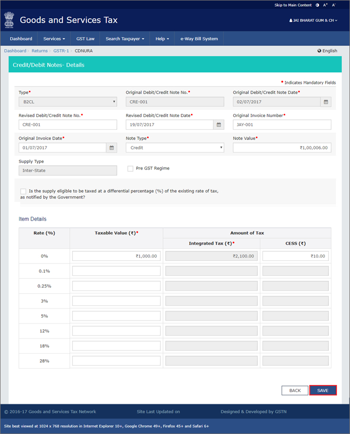Click Taxable Value field for 0% rate
This screenshot has height=434, width=350.
(116, 256)
